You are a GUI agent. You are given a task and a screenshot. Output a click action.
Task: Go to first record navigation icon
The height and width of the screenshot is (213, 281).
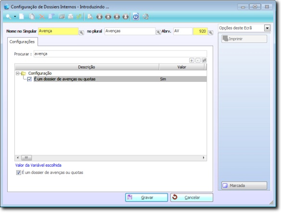coord(100,17)
